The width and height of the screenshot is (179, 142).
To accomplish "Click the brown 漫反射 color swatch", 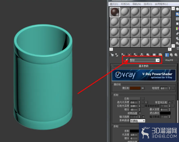I will (x=135, y=88).
